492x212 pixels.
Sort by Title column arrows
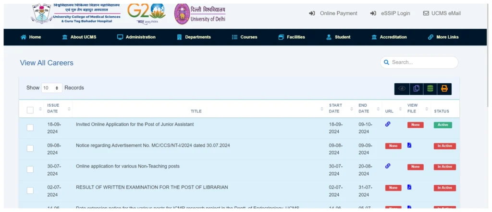click(322, 109)
